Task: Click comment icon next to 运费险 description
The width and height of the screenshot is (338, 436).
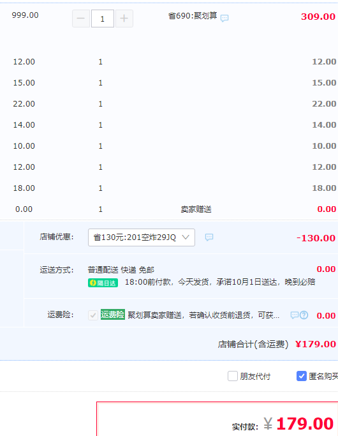Action: [295, 315]
